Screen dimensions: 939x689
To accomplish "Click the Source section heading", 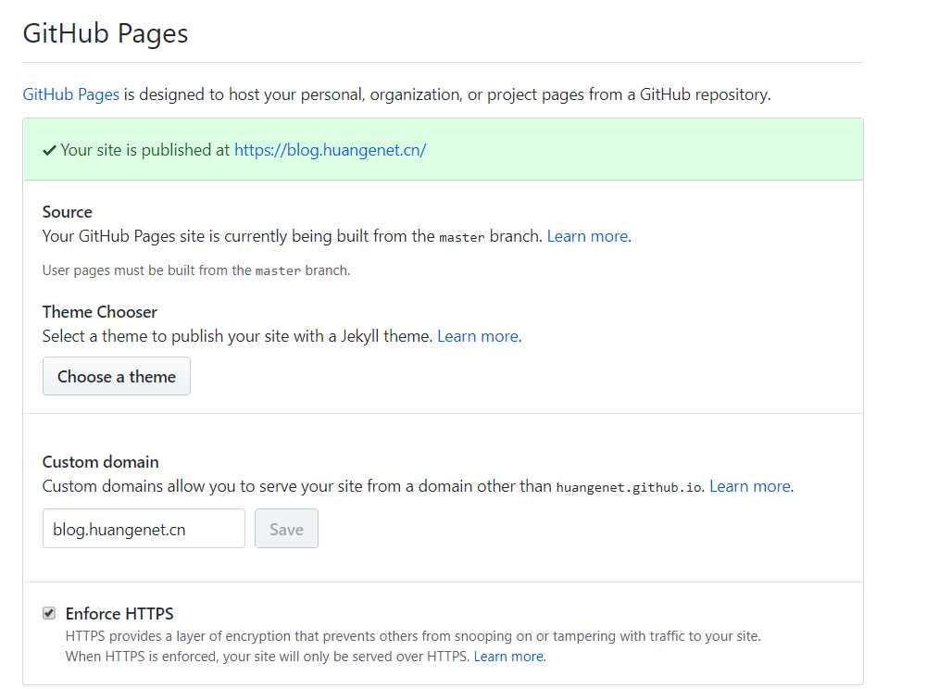I will tap(67, 212).
